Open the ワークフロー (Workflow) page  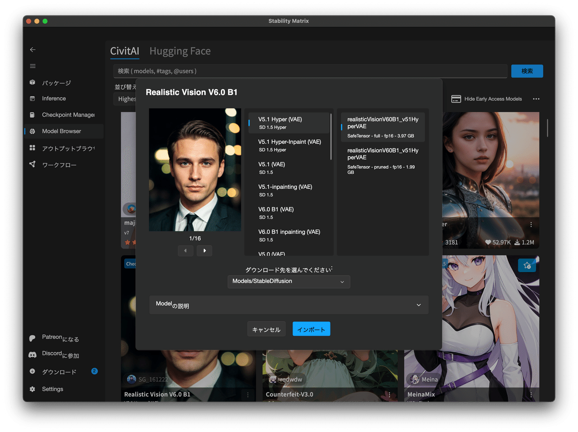coord(64,165)
